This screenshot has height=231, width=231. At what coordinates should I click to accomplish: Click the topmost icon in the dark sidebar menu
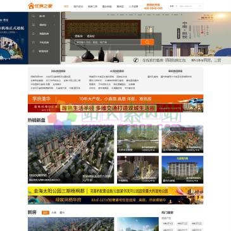[x=33, y=16]
